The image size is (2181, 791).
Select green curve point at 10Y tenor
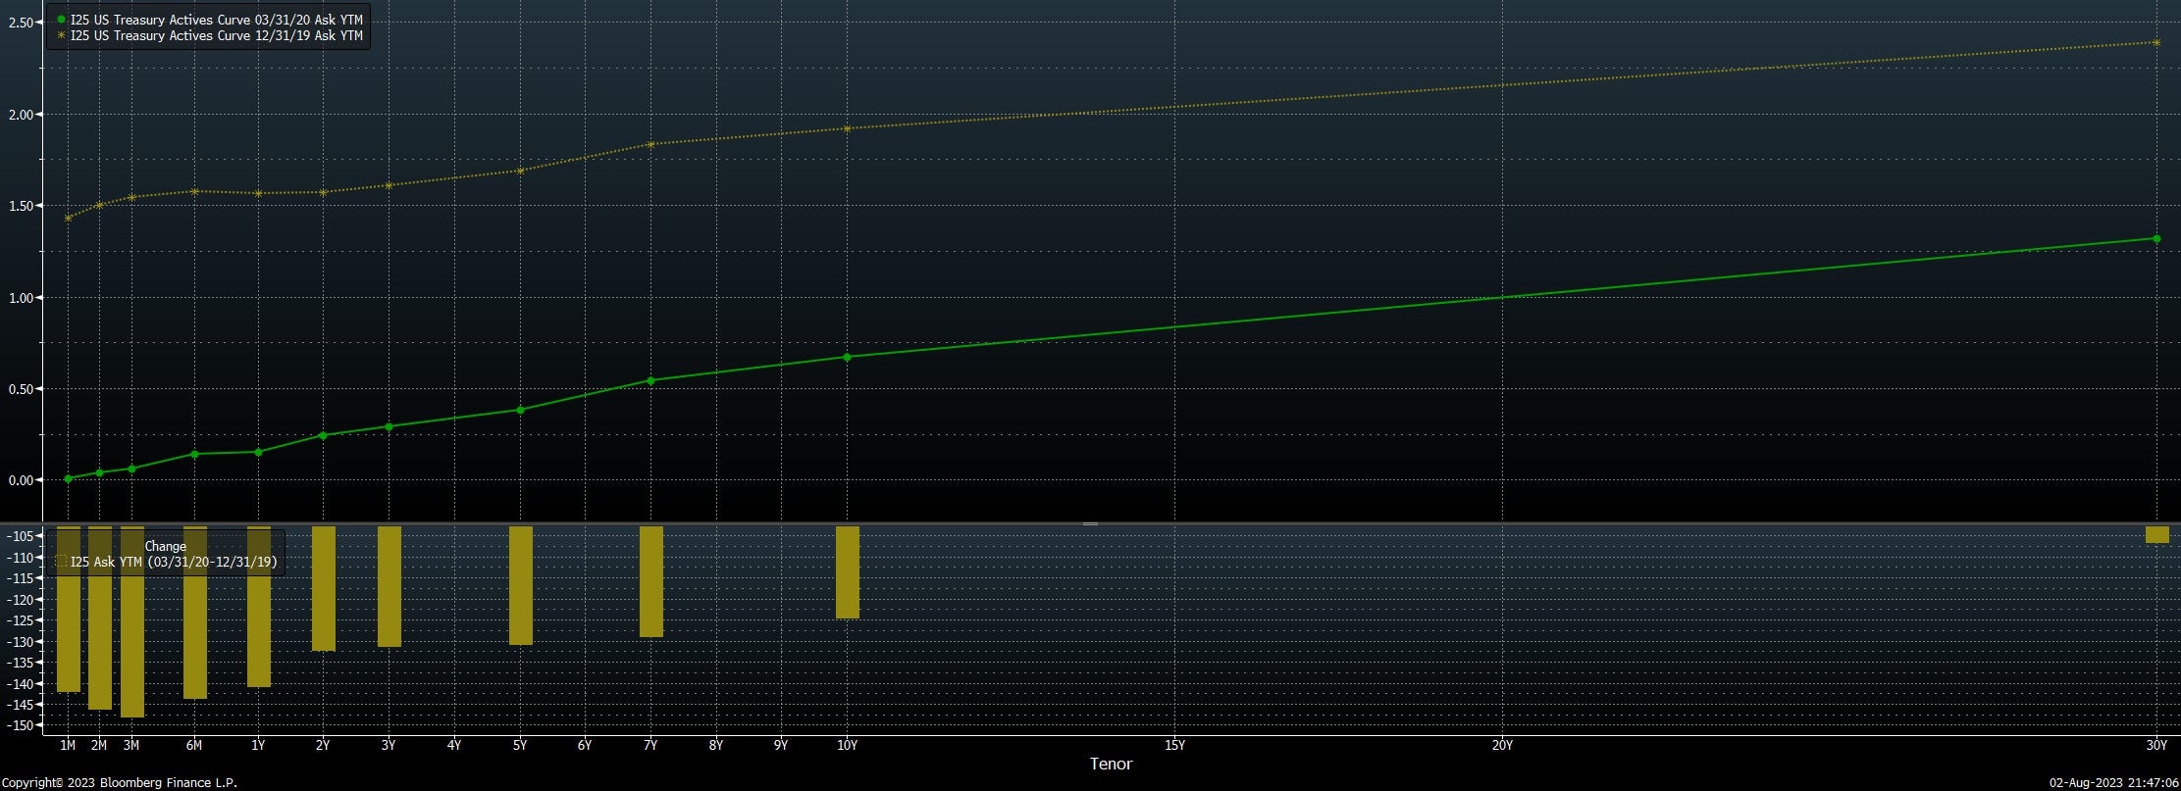click(848, 357)
